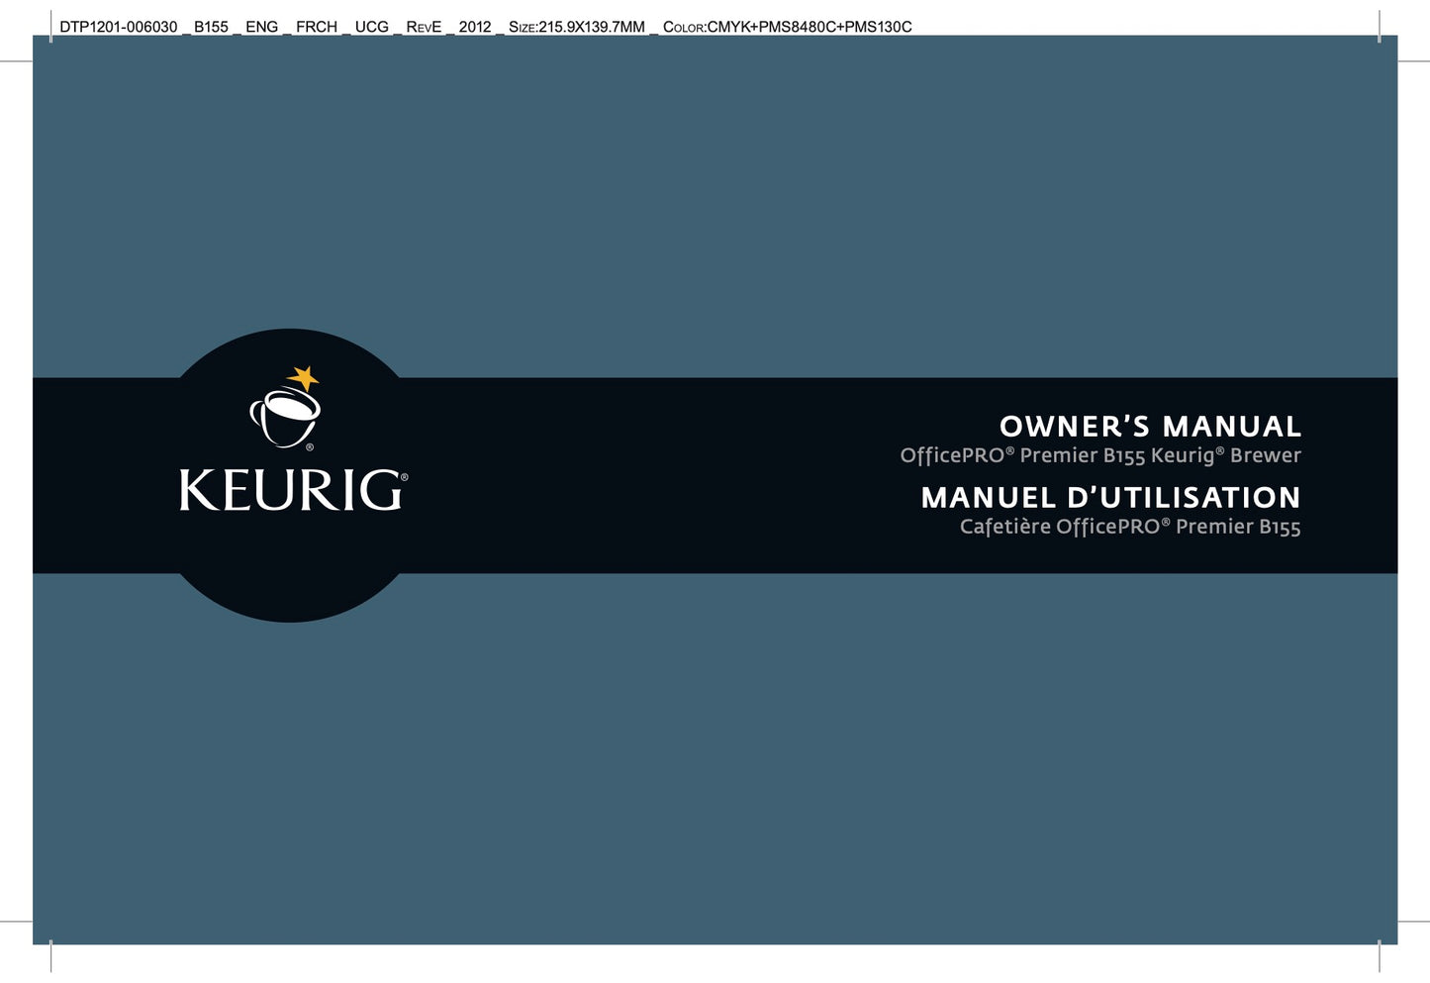The height and width of the screenshot is (983, 1430).
Task: Click the ENG label in header
Action: 261,27
